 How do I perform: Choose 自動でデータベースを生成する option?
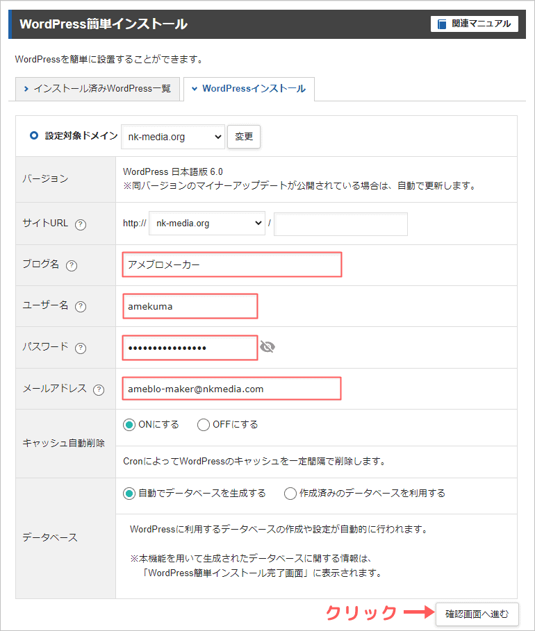click(x=129, y=494)
